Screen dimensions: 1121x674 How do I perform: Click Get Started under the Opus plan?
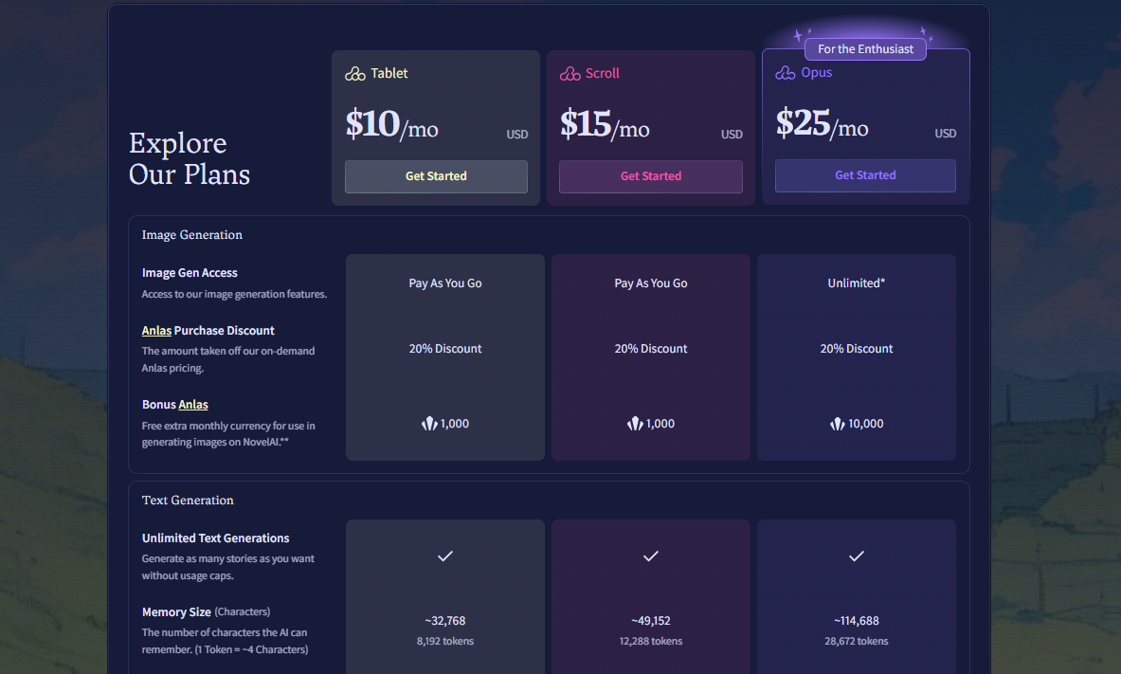(x=865, y=175)
